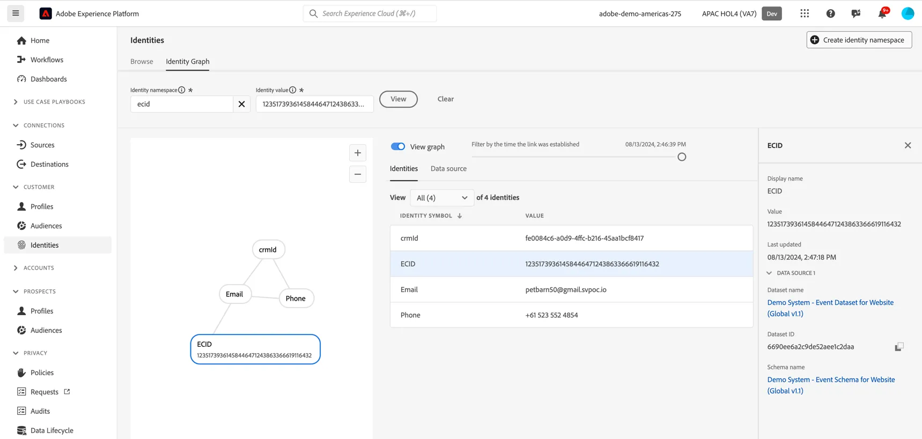This screenshot has height=439, width=922.
Task: Zoom in on the identity graph
Action: click(x=358, y=153)
